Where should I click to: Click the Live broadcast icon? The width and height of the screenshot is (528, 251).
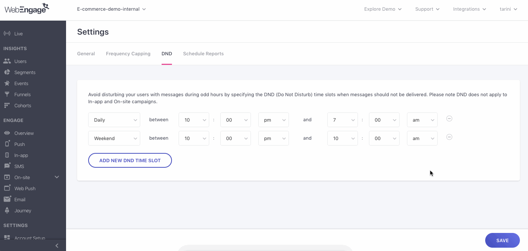tap(7, 34)
